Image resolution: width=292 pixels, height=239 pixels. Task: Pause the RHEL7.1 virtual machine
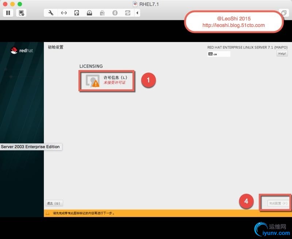point(8,13)
